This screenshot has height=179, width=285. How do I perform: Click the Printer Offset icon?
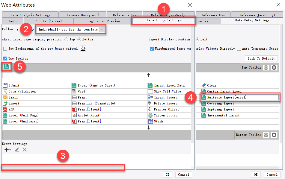(150, 109)
